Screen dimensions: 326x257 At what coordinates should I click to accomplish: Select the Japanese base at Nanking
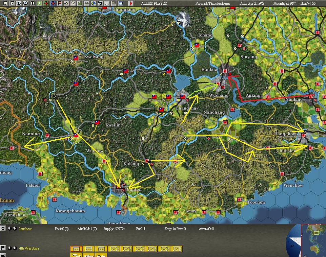click(x=311, y=96)
